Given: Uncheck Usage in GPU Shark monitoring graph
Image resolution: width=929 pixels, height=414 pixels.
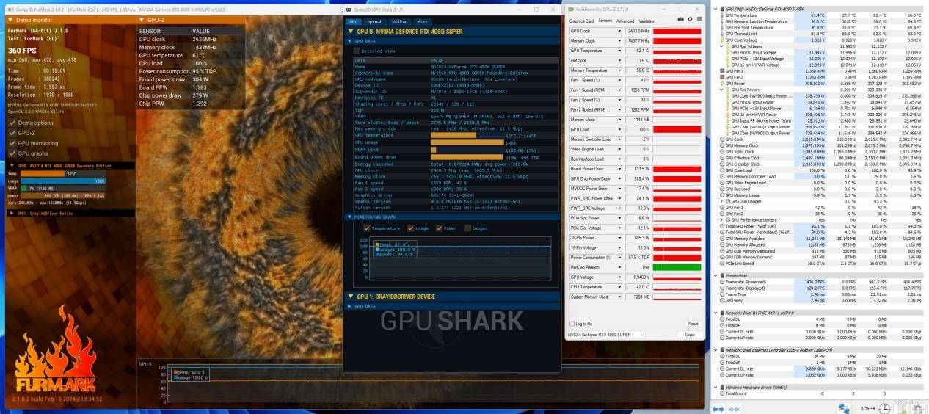Looking at the screenshot, I should tap(410, 228).
